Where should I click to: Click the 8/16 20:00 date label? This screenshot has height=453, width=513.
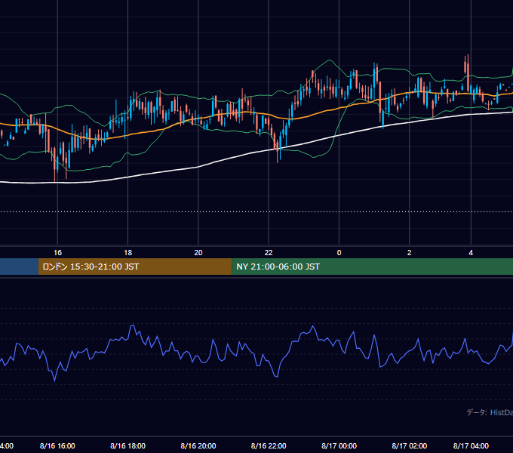point(198,446)
